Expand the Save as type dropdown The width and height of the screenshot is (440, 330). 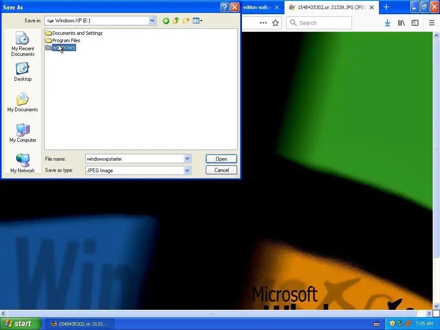pyautogui.click(x=187, y=170)
